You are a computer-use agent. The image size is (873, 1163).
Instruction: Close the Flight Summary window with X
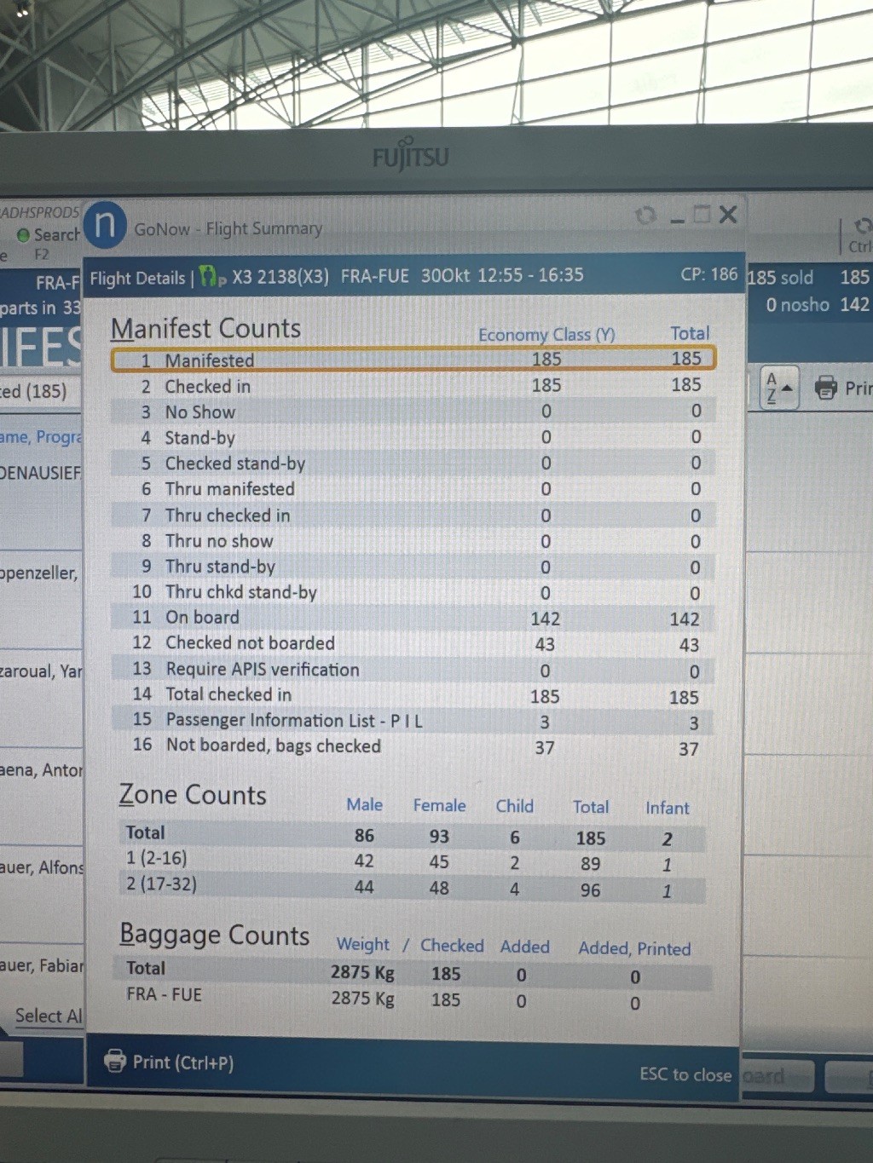click(x=728, y=215)
